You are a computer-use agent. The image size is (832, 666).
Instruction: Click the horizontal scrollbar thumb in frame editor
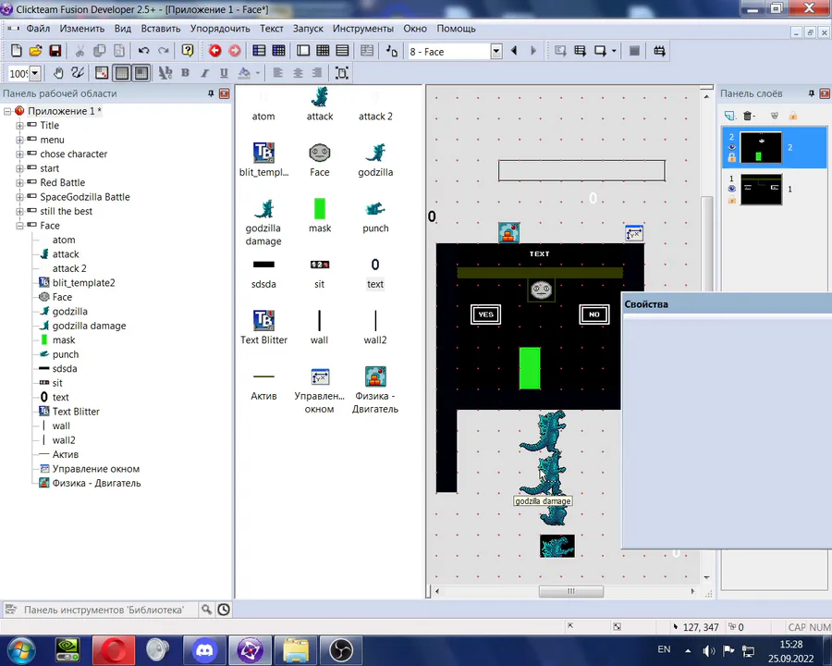pyautogui.click(x=571, y=591)
